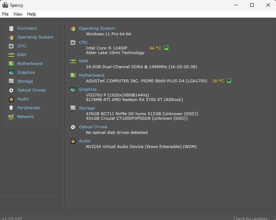The height and width of the screenshot is (220, 276).
Task: Click Motherboard icon in summary pane
Action: [x=73, y=76]
